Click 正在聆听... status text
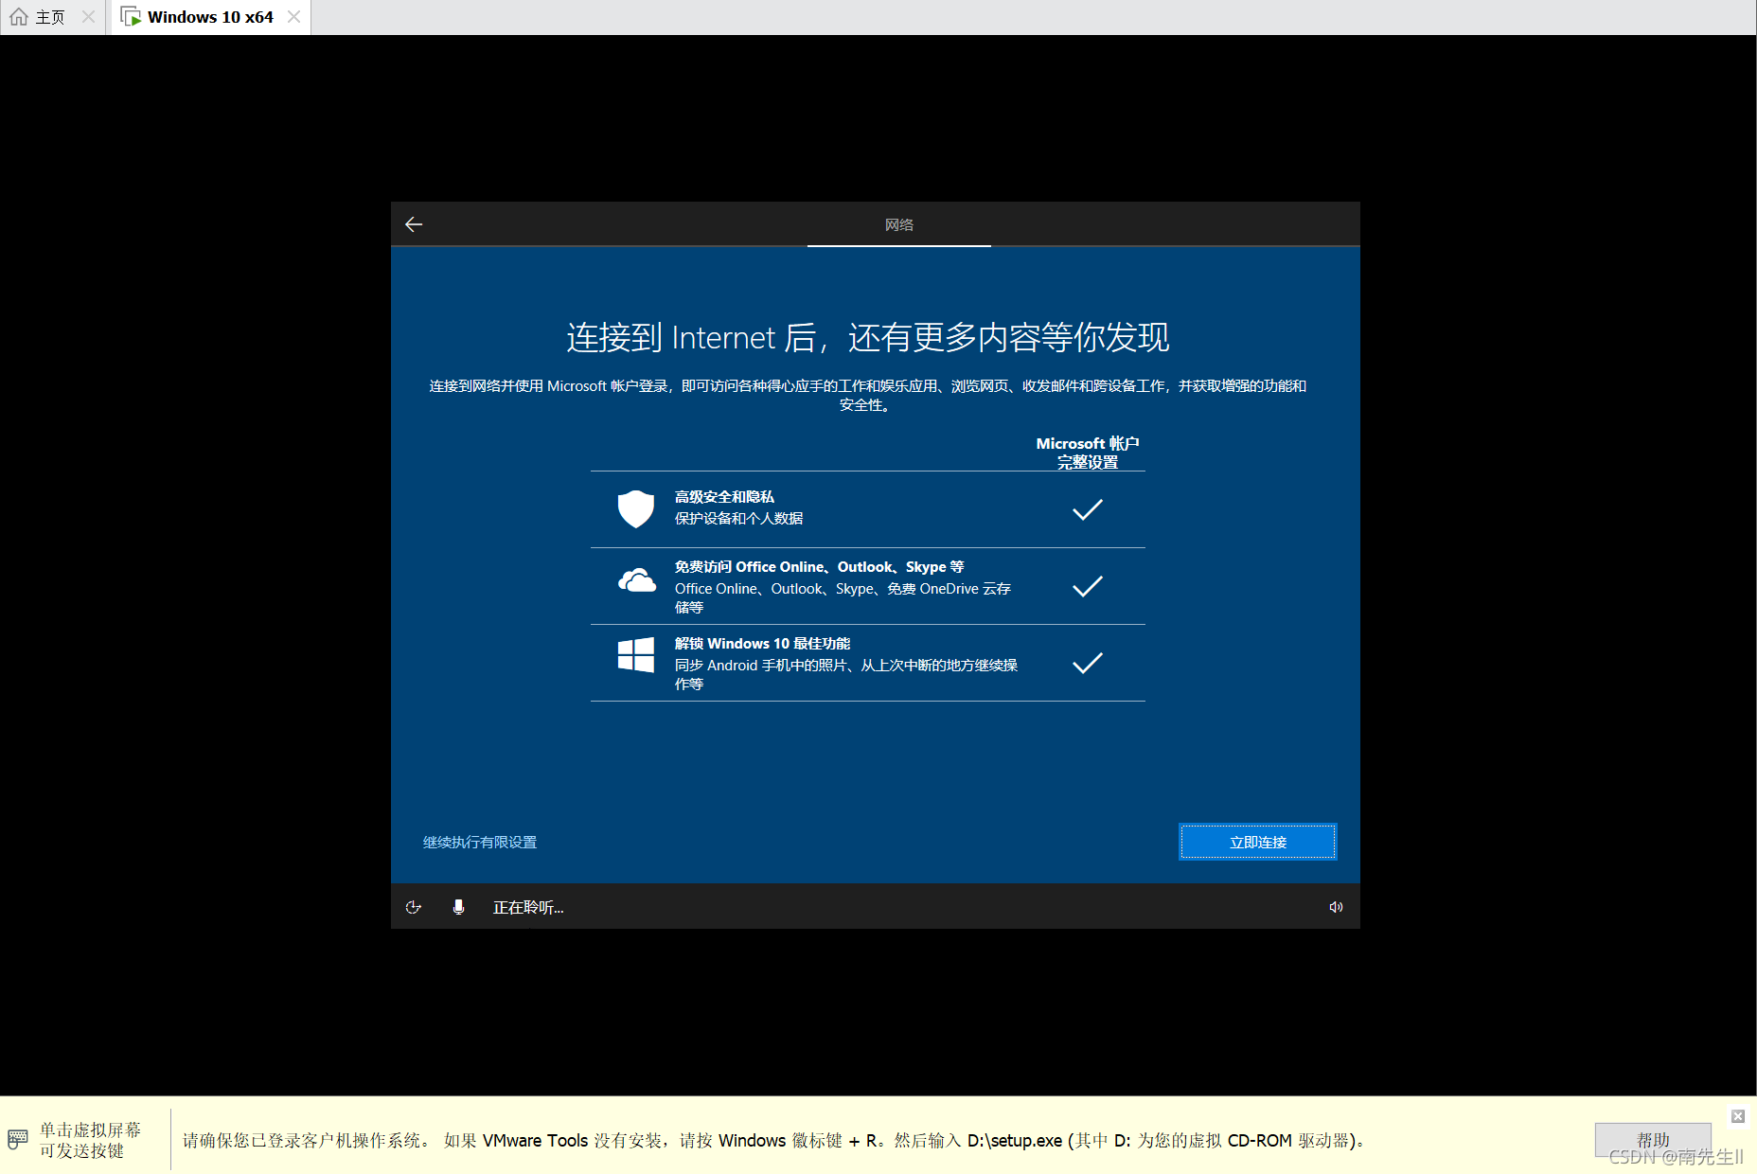 (528, 907)
